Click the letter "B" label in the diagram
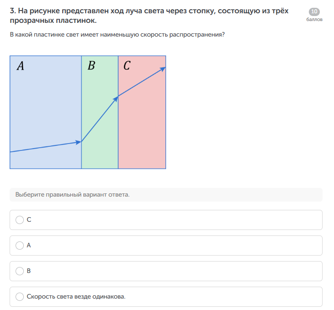This screenshot has width=334, height=310. [x=91, y=66]
